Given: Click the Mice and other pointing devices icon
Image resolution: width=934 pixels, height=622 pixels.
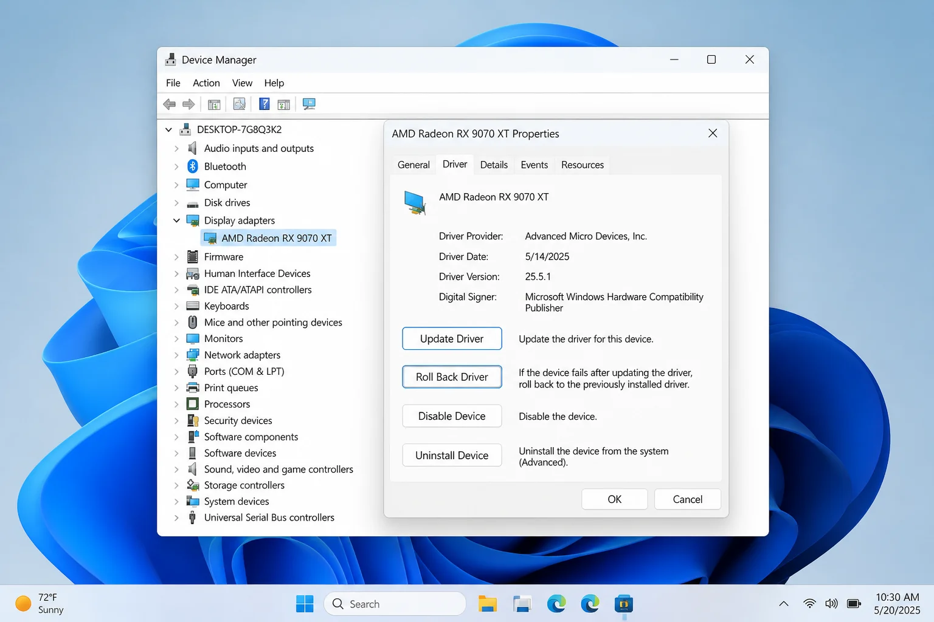Looking at the screenshot, I should 193,323.
